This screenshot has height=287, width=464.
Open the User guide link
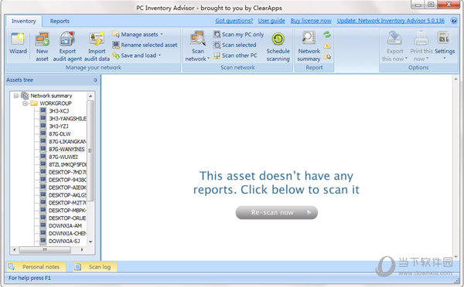[271, 21]
